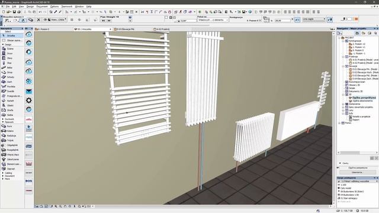Collapse the Pipework toolbox group
Viewport: 379px width, 213px height.
tap(3, 122)
